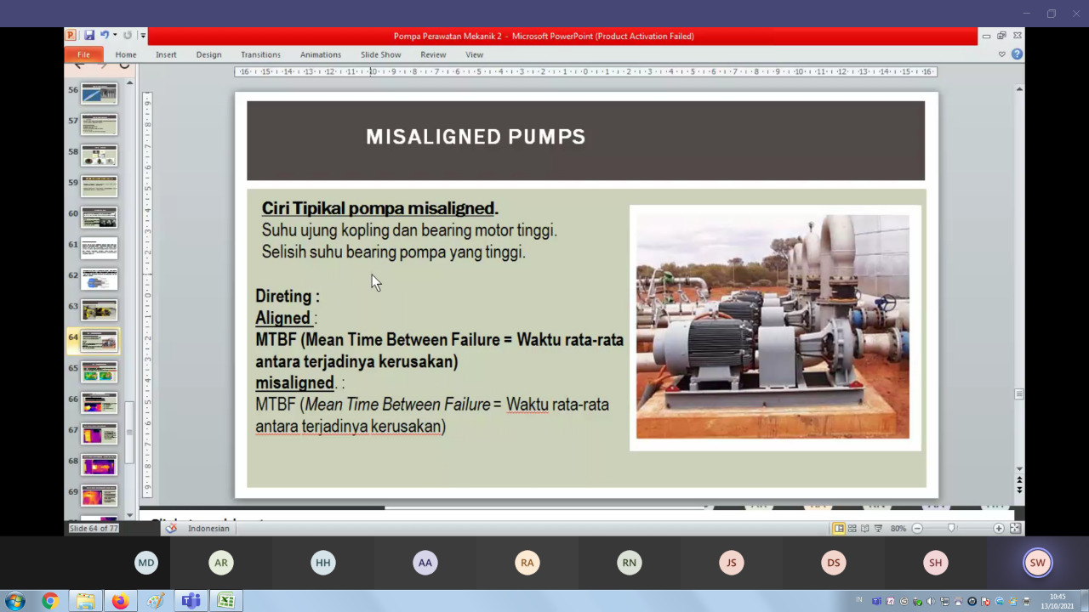Open Reading View from the status bar
Image resolution: width=1089 pixels, height=612 pixels.
(864, 528)
